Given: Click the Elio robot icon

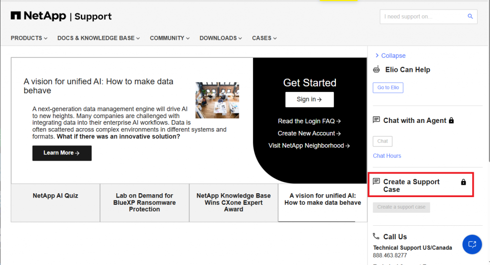Looking at the screenshot, I should coord(377,69).
